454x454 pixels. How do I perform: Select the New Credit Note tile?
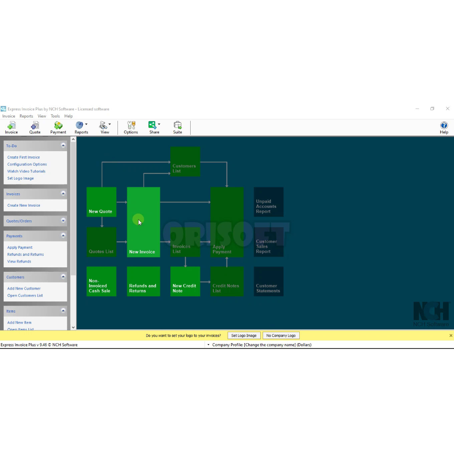(x=185, y=282)
